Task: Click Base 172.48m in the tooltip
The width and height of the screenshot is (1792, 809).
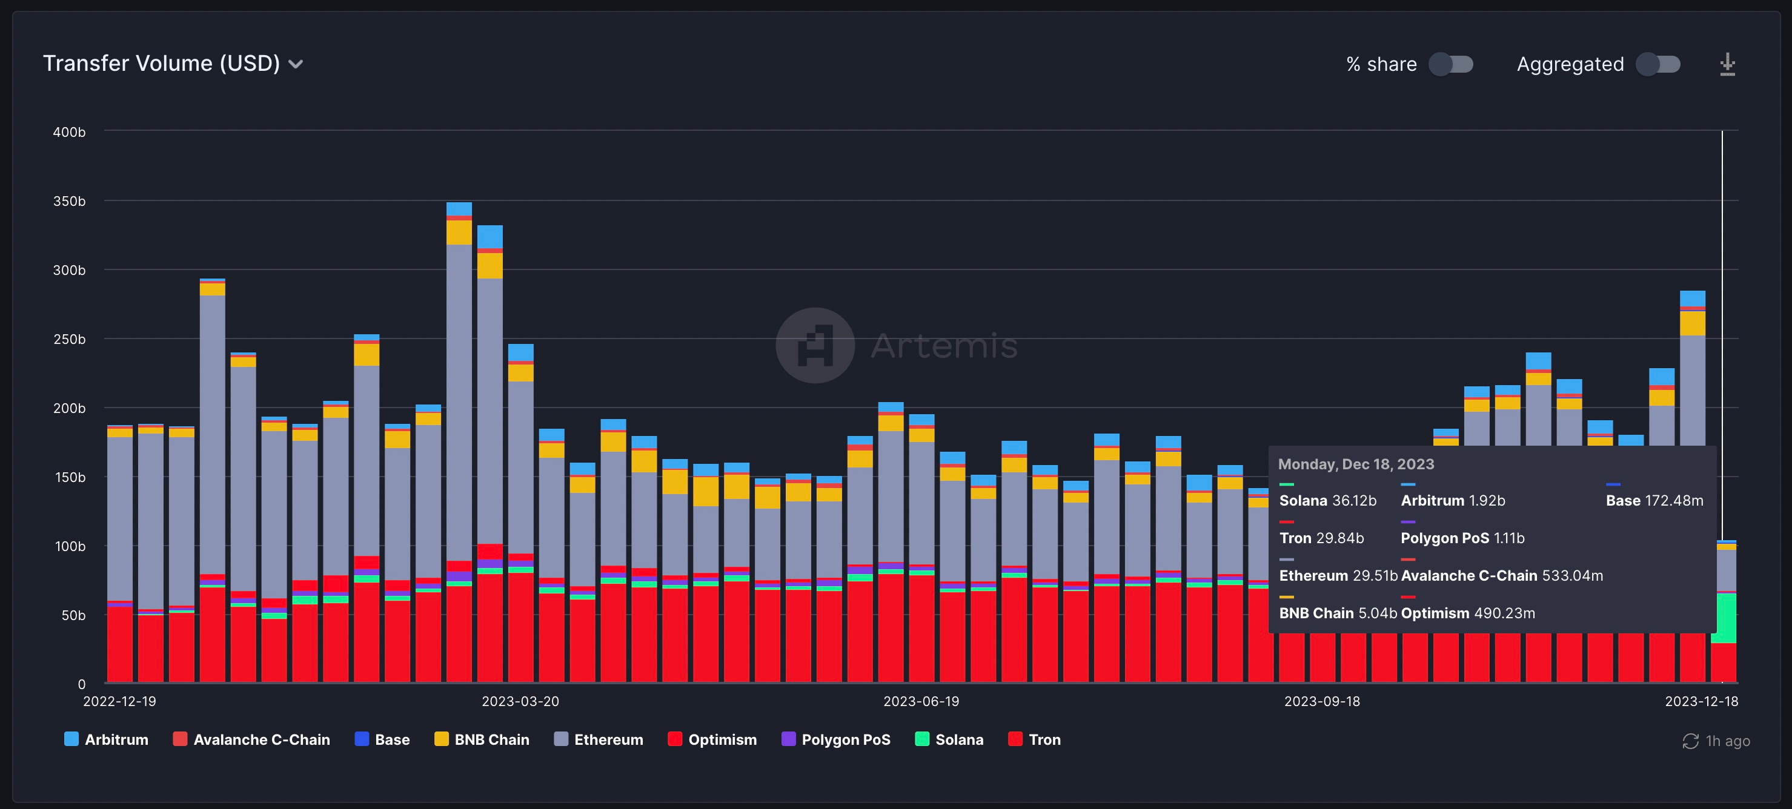Action: (1654, 501)
